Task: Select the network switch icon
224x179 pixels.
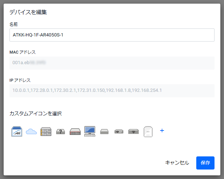Action: click(75, 132)
